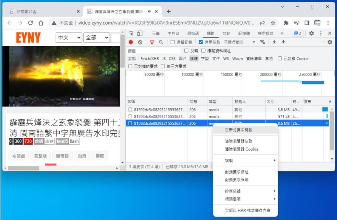Toggle the network filter funnel icon
This screenshot has width=337, height=220.
[152, 42]
